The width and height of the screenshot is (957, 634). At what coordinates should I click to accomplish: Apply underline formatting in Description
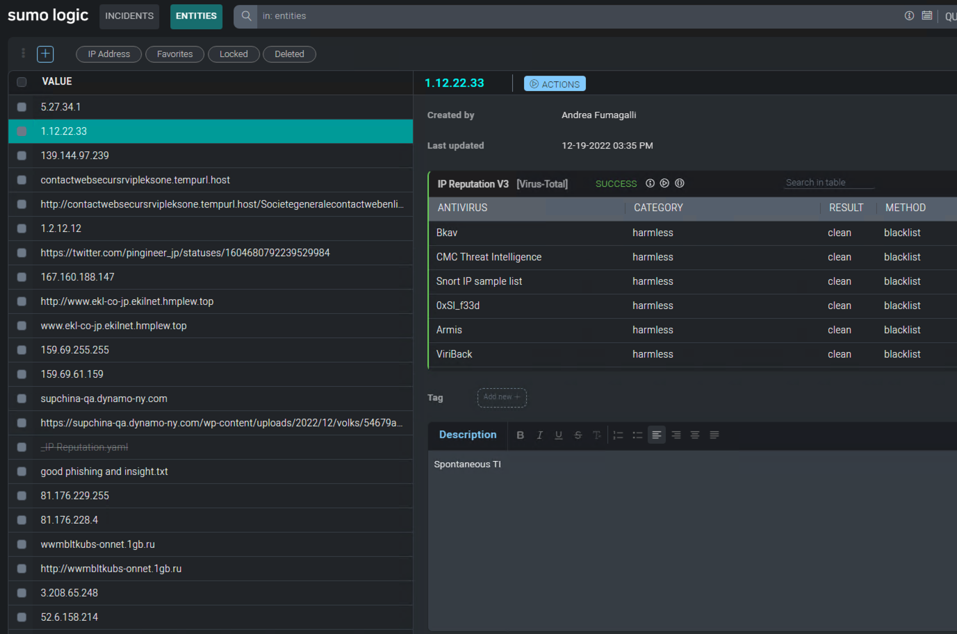click(558, 435)
